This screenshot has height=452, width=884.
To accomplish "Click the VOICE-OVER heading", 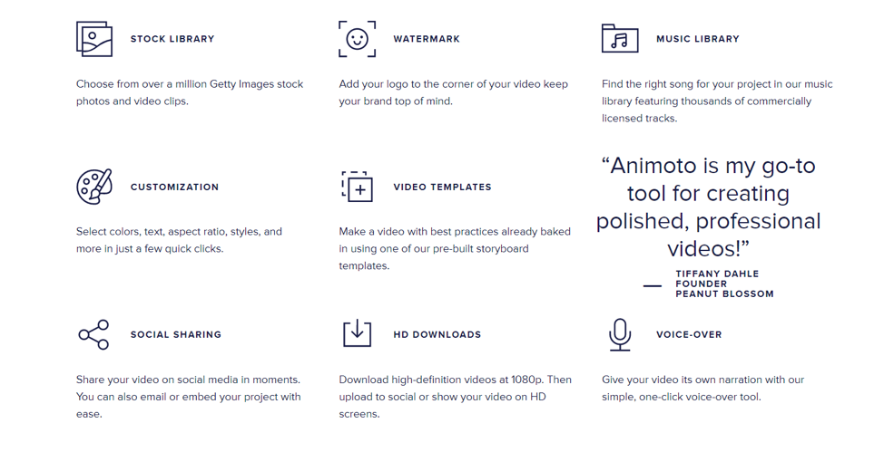I will [689, 334].
